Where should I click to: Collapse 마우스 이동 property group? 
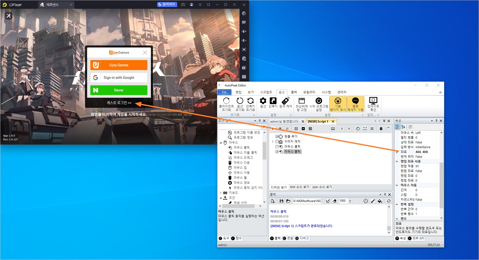(x=397, y=185)
